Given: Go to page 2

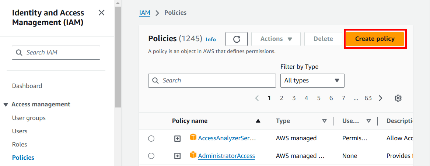Looking at the screenshot, I should click(282, 98).
